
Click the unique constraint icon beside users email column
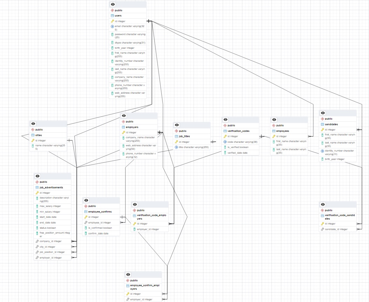tap(113, 26)
